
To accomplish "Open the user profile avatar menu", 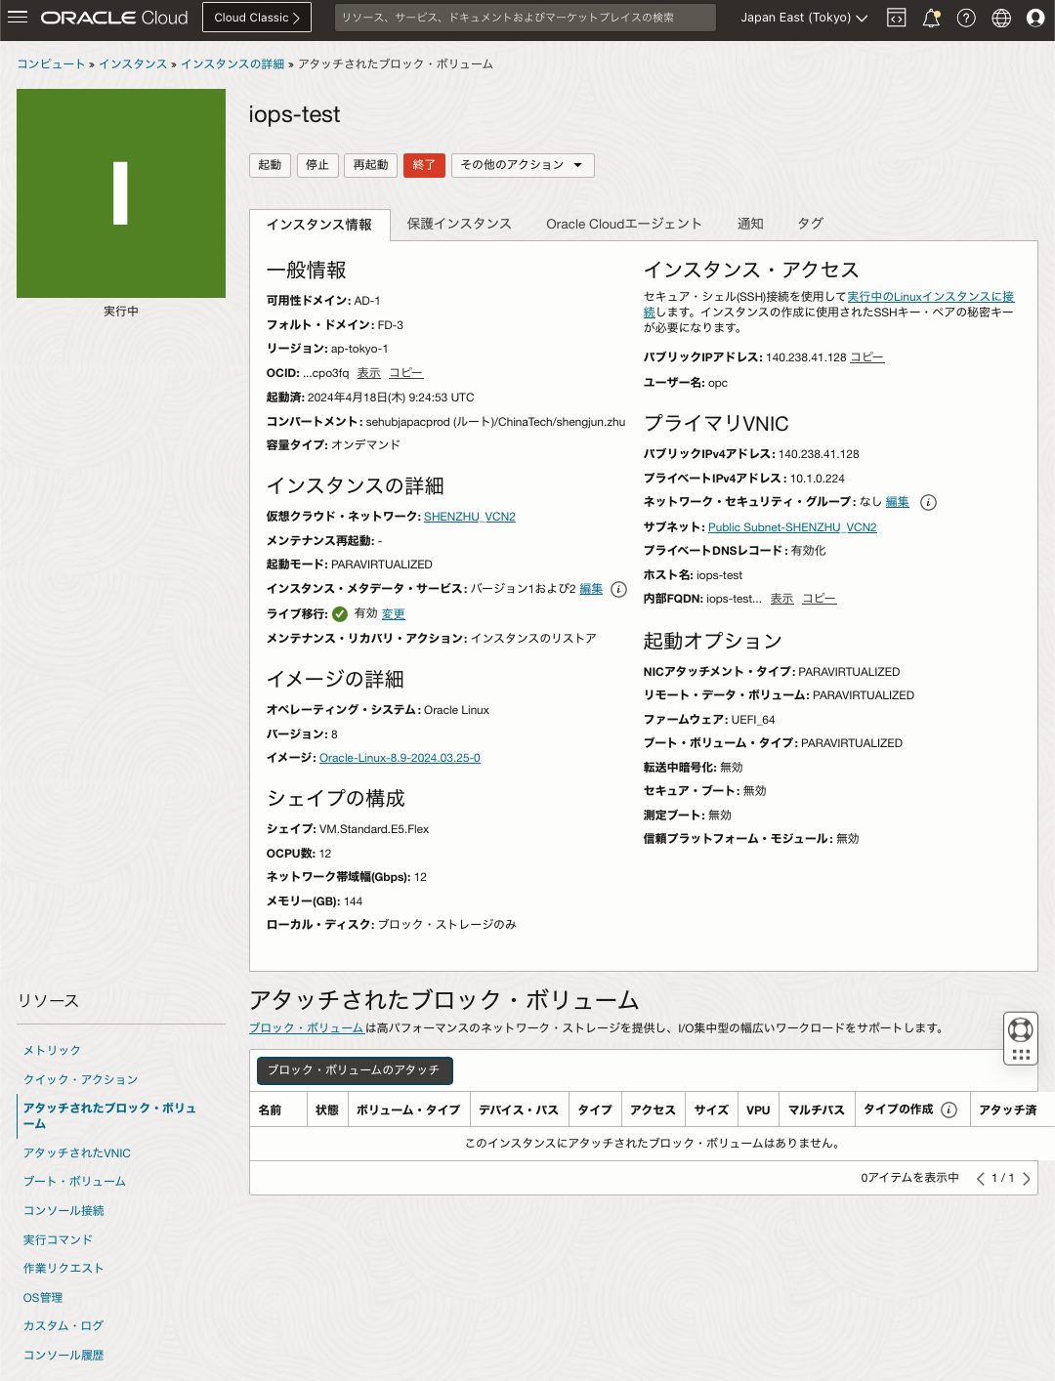I will tap(1034, 17).
